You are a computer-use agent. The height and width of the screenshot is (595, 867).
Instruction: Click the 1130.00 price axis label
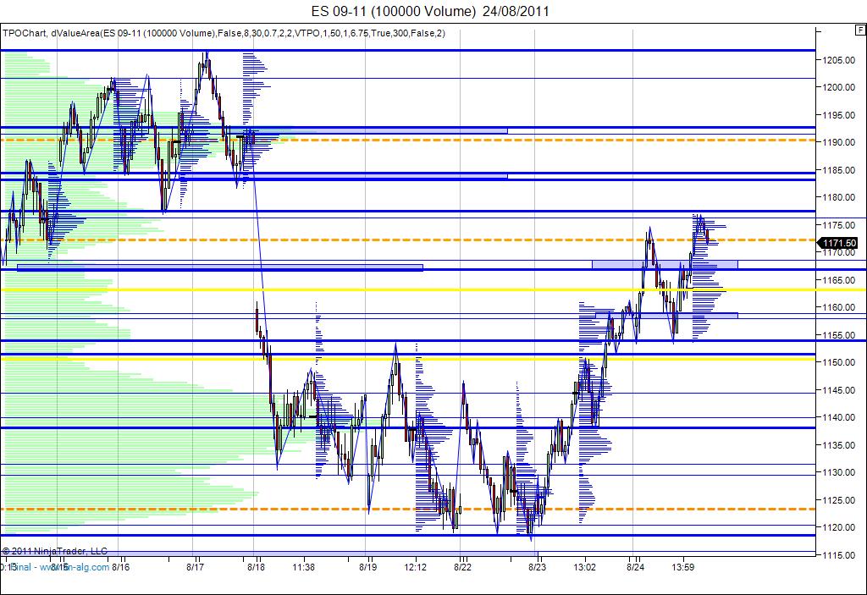tap(839, 472)
